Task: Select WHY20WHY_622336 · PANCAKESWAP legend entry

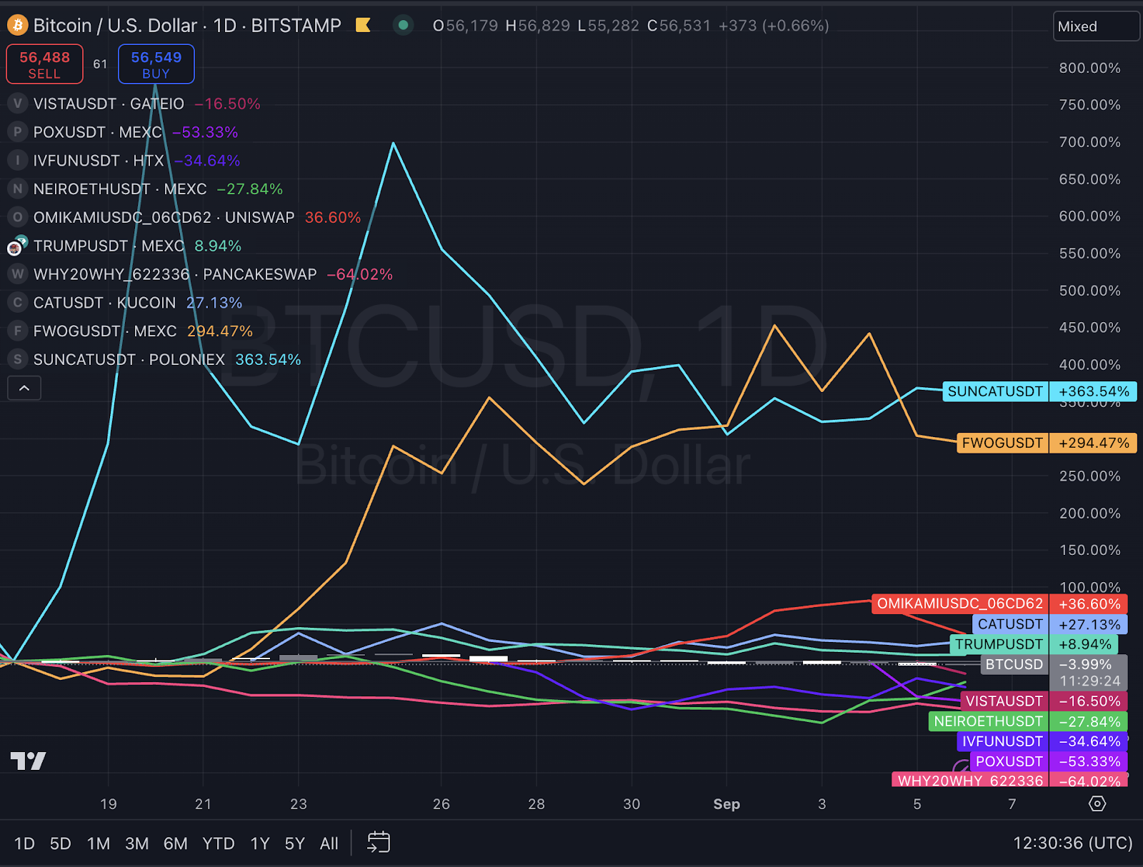Action: (175, 274)
